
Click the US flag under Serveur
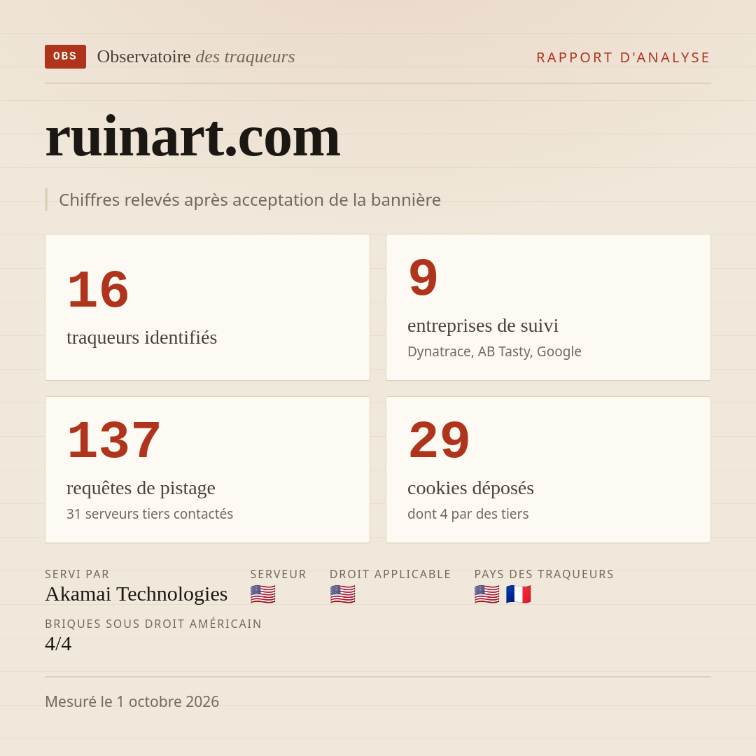coord(262,594)
